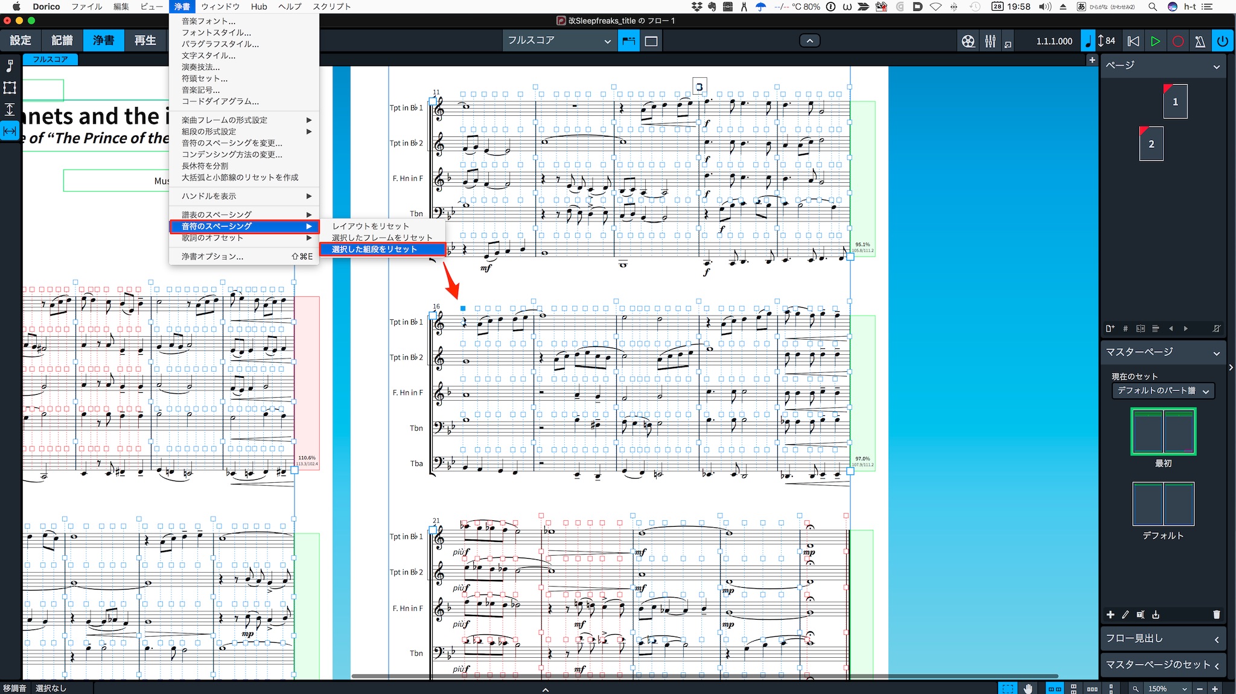The image size is (1236, 694).
Task: Click the hide/show toolbar chevron button
Action: [x=810, y=40]
